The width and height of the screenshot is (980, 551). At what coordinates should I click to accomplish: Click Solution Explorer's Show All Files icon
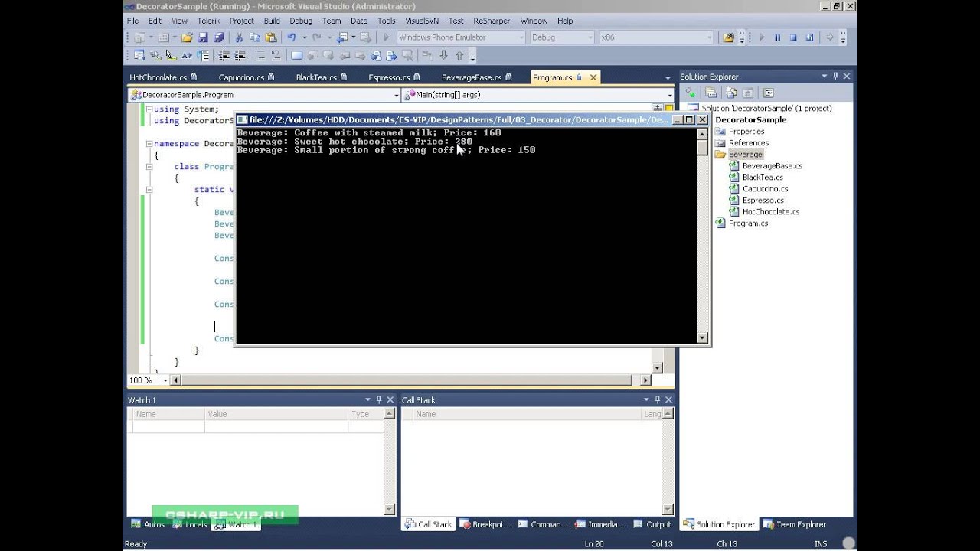tap(731, 93)
